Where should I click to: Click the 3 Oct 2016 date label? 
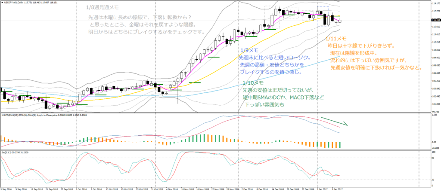tap(82, 189)
